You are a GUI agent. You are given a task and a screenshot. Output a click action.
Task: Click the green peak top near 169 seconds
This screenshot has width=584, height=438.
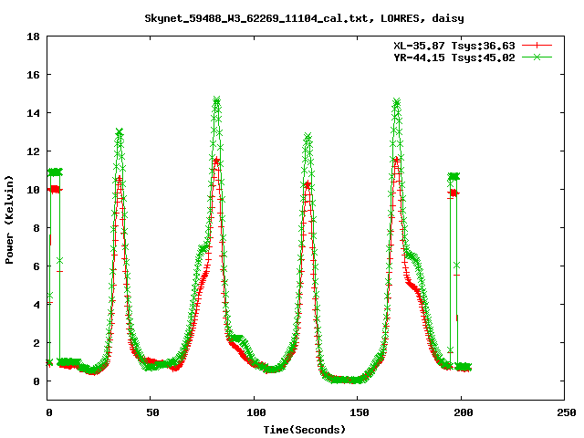396,103
